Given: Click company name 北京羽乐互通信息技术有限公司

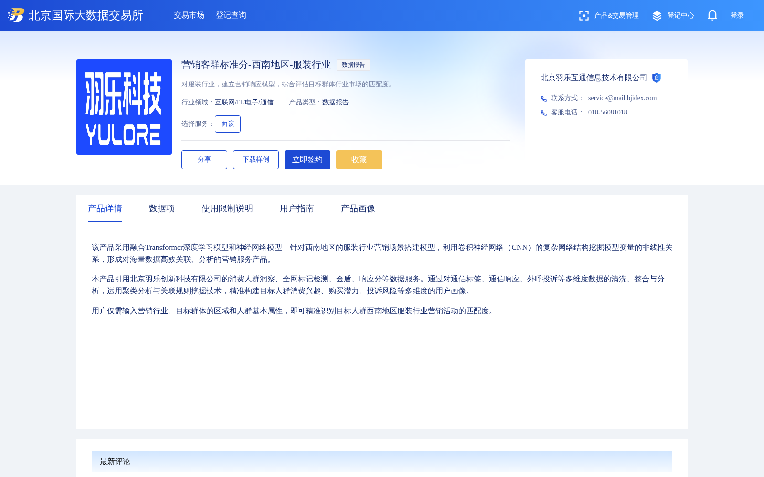Looking at the screenshot, I should (x=594, y=78).
